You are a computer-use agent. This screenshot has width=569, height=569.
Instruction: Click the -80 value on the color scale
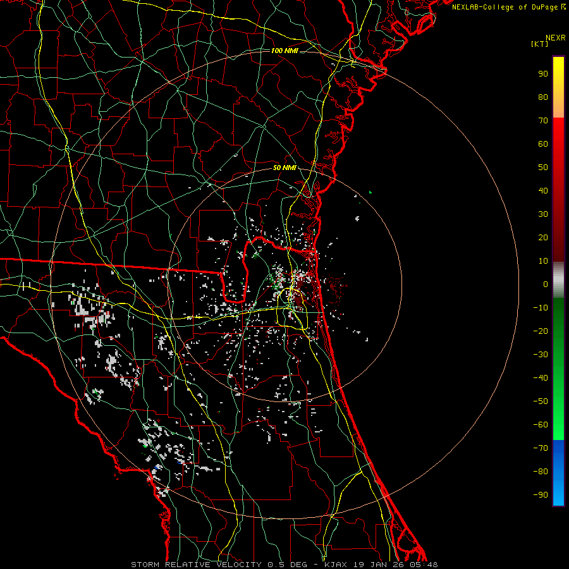point(541,472)
